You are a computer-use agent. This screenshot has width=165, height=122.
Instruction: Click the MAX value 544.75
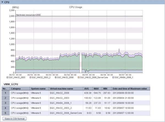[x=97, y=93]
